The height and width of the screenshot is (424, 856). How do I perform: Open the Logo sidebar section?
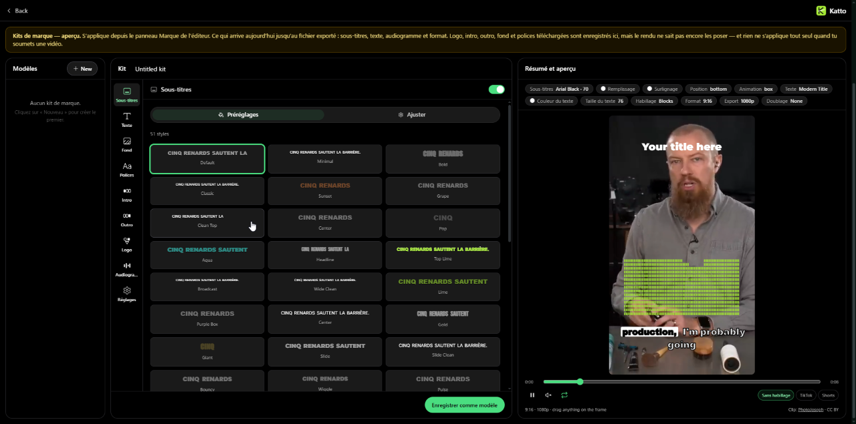tap(126, 244)
